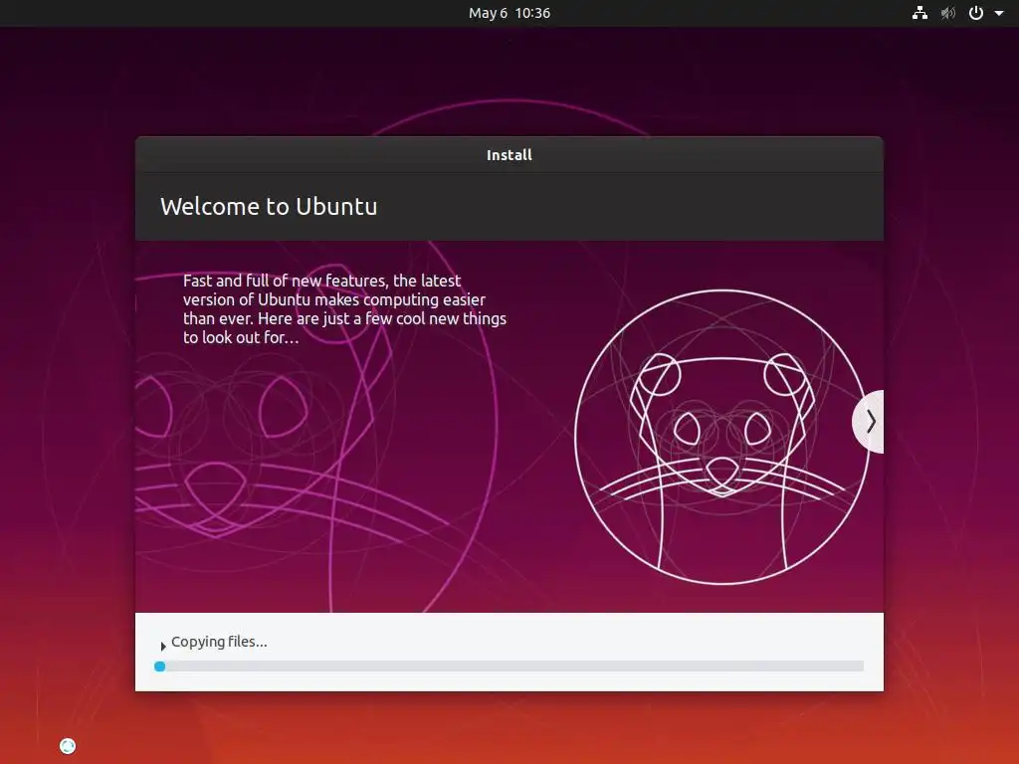
Task: Click the spinning busy indicator icon
Action: pos(68,746)
